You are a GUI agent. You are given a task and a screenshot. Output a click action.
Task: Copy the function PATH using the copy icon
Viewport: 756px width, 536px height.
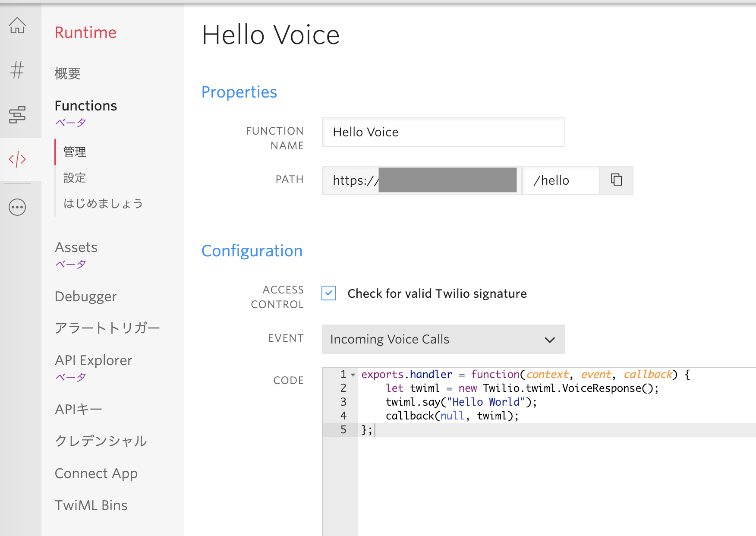tap(616, 180)
